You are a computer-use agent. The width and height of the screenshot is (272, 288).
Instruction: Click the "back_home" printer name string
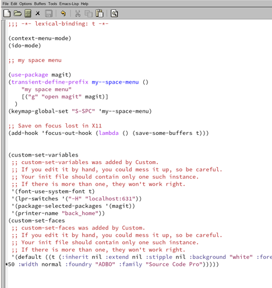(80, 213)
